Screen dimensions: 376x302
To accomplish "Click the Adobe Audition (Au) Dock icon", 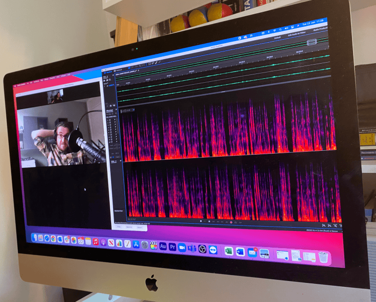I will pyautogui.click(x=163, y=246).
